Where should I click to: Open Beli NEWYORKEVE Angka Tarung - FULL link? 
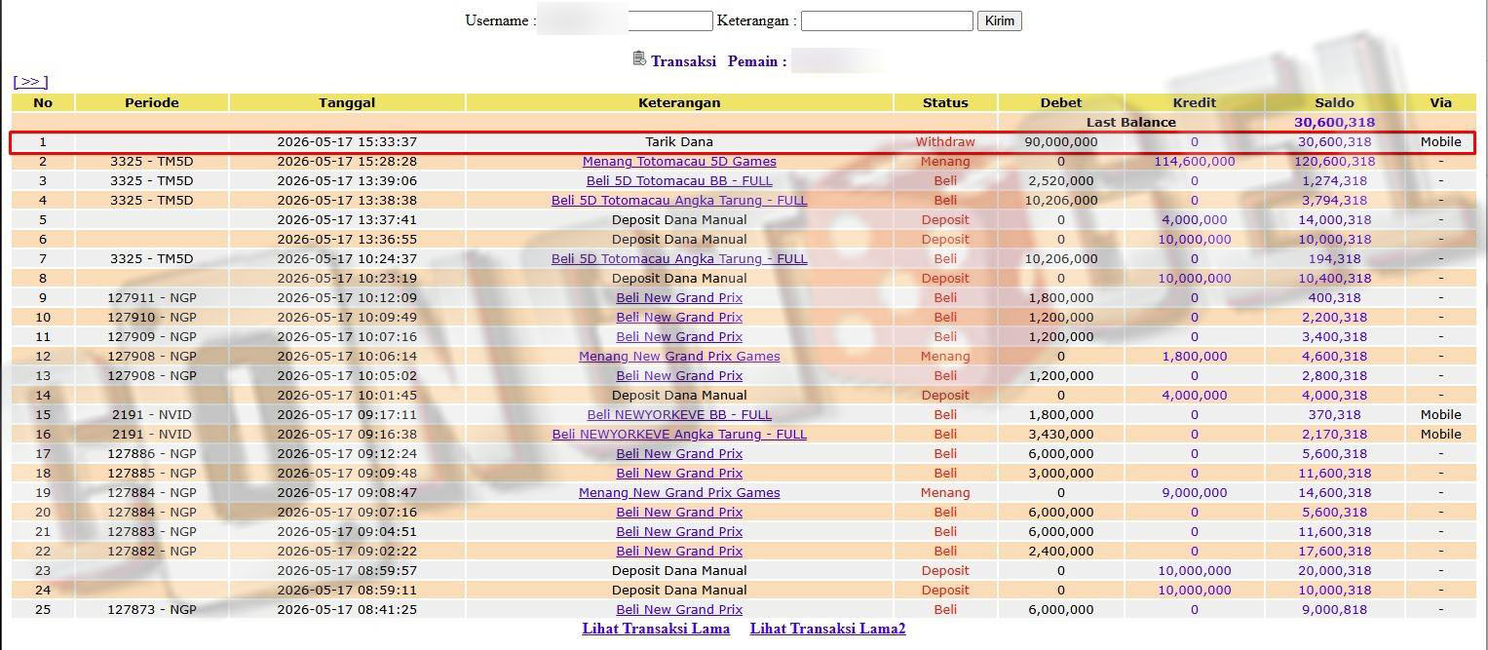tap(679, 434)
